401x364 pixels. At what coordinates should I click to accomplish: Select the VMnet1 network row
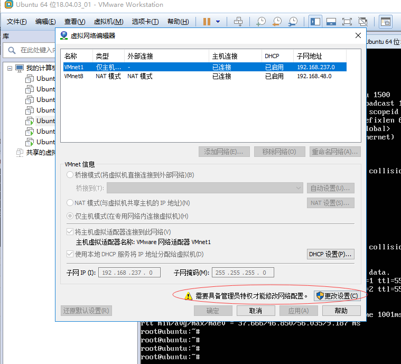tap(205, 67)
